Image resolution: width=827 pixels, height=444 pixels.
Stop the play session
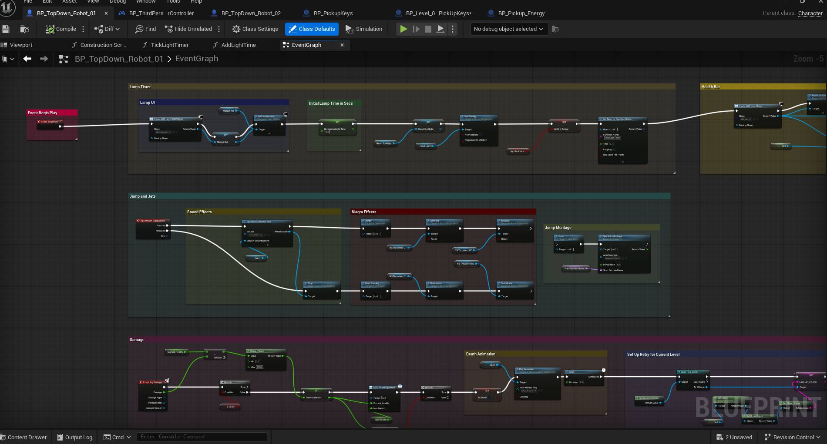428,29
